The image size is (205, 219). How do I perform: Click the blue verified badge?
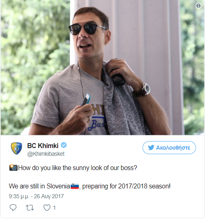point(64,145)
